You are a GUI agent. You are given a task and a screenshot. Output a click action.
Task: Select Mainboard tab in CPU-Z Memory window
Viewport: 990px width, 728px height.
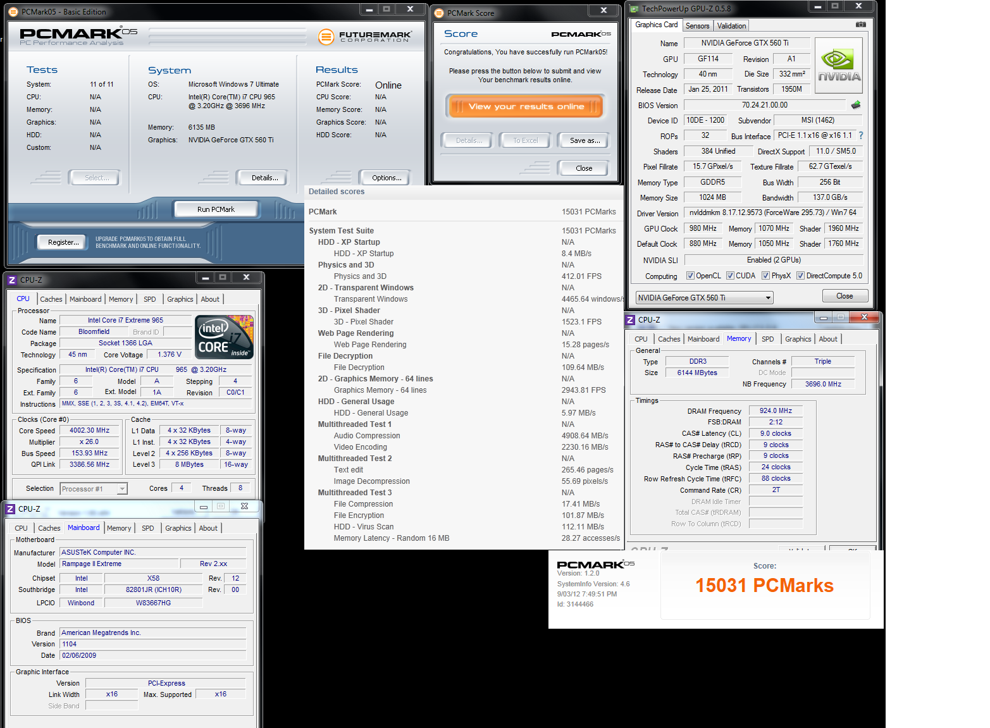click(703, 339)
